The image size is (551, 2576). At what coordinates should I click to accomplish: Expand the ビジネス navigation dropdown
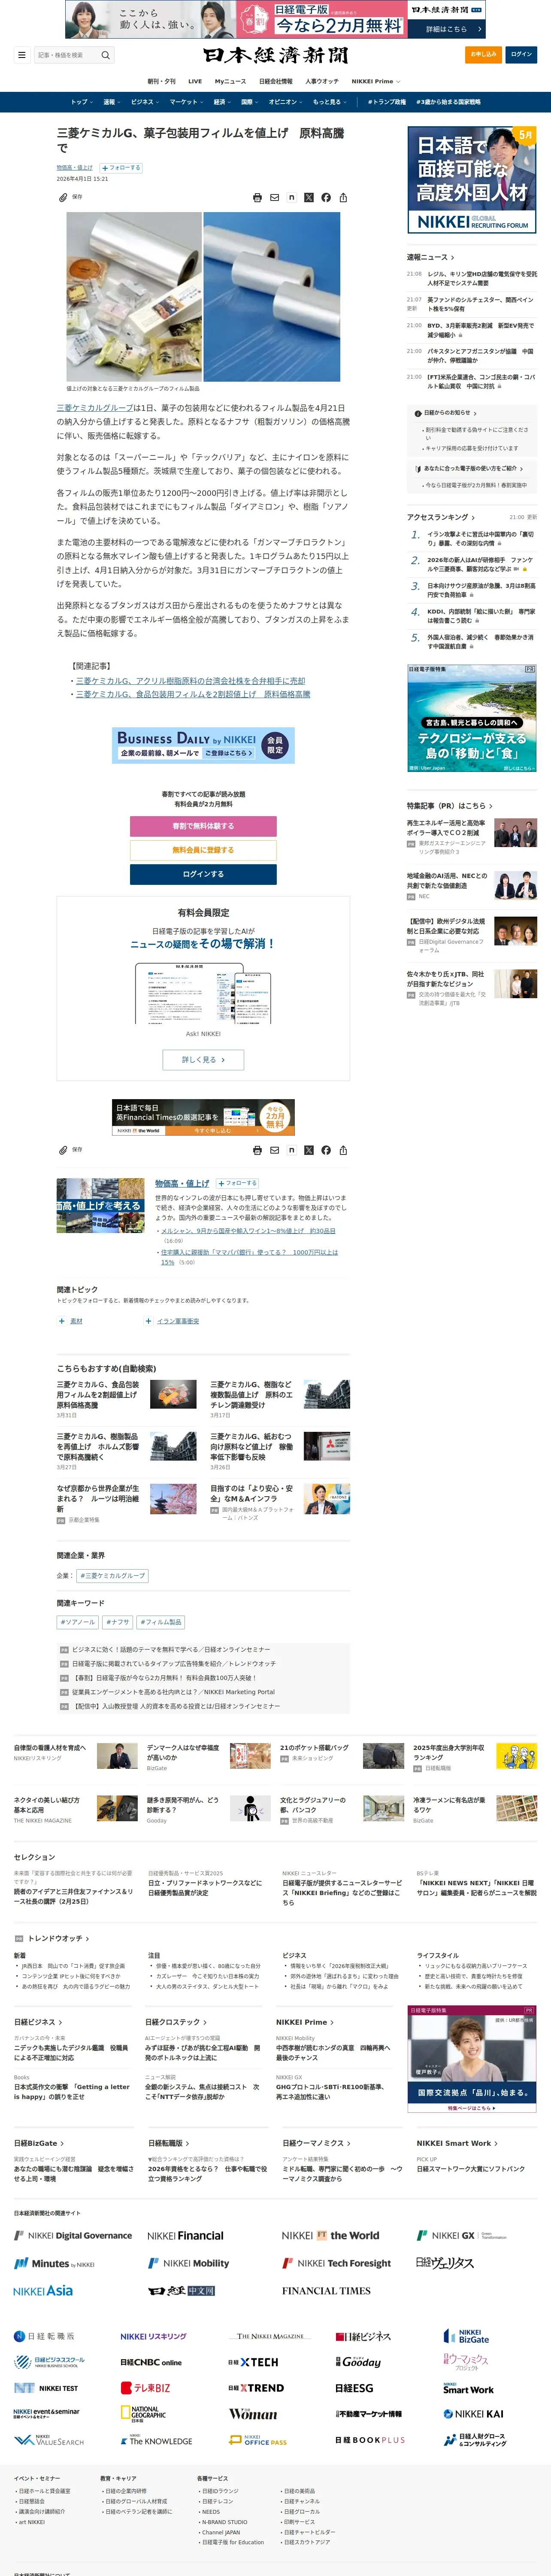144,102
